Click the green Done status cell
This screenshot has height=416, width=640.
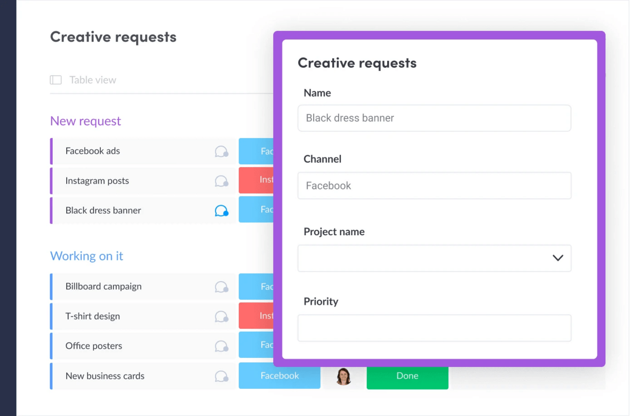(x=407, y=376)
